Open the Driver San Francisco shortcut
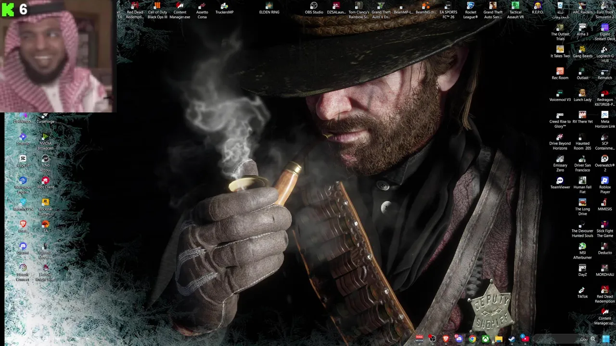The height and width of the screenshot is (346, 616). click(582, 163)
